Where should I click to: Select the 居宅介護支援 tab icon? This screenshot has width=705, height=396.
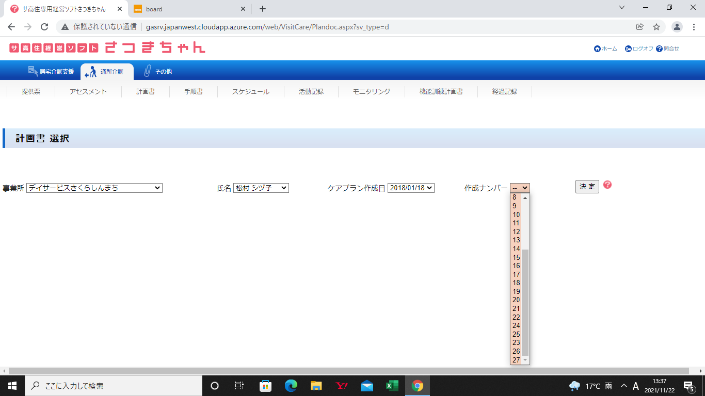pyautogui.click(x=34, y=71)
